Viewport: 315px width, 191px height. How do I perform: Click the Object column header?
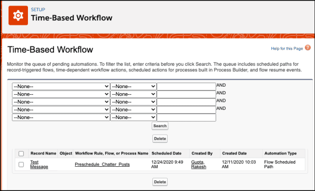(66, 154)
